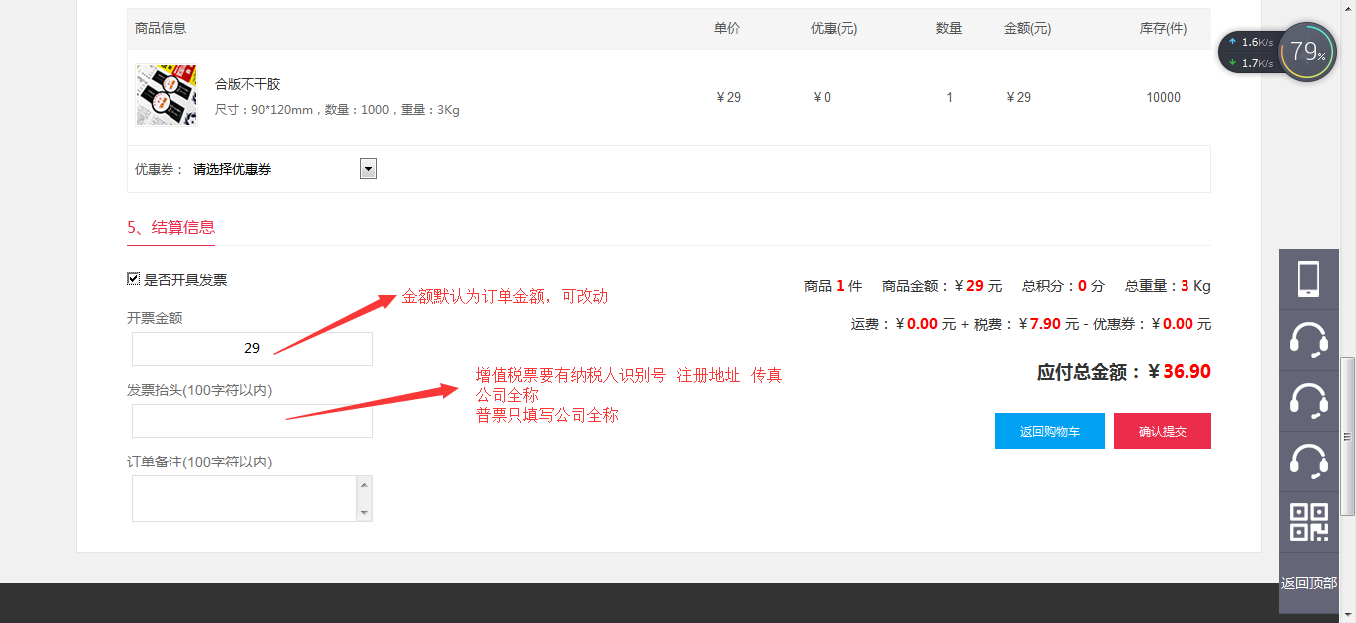Click the coupon dropdown arrow button
1356x623 pixels.
(368, 169)
